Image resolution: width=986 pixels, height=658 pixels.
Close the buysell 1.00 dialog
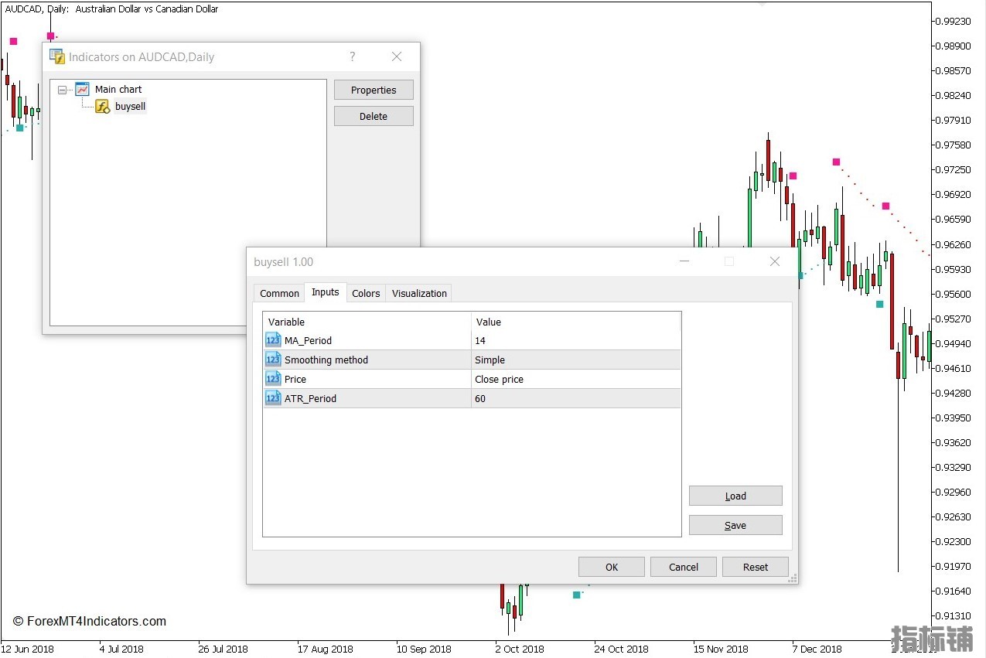[x=775, y=261]
